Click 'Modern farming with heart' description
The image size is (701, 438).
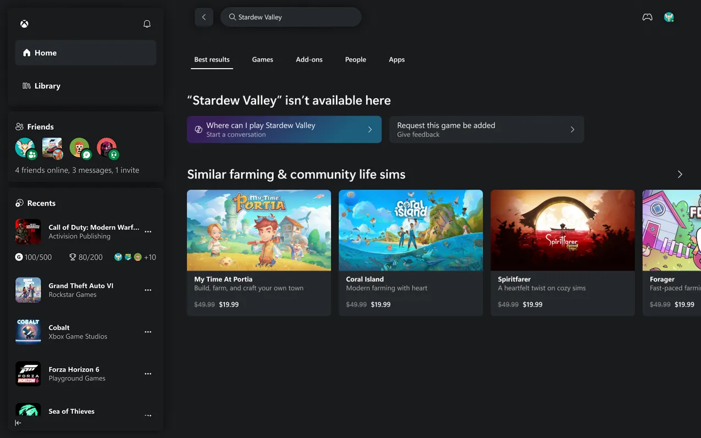(x=387, y=288)
